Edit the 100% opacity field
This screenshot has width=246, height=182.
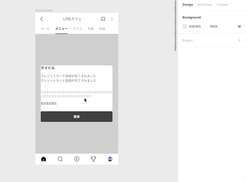click(x=214, y=26)
